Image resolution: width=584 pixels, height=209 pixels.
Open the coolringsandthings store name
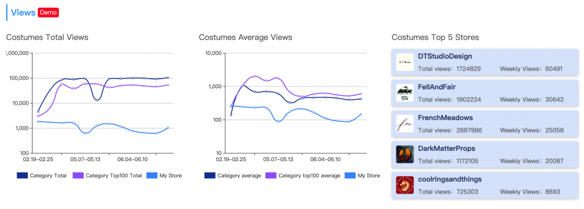[450, 179]
